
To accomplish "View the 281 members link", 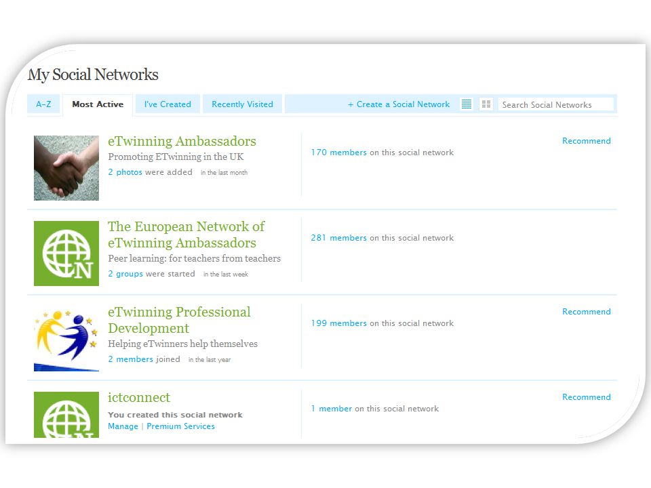I will pos(339,238).
